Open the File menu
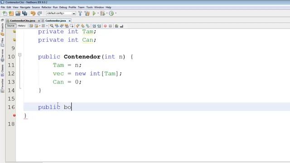 click(3, 7)
